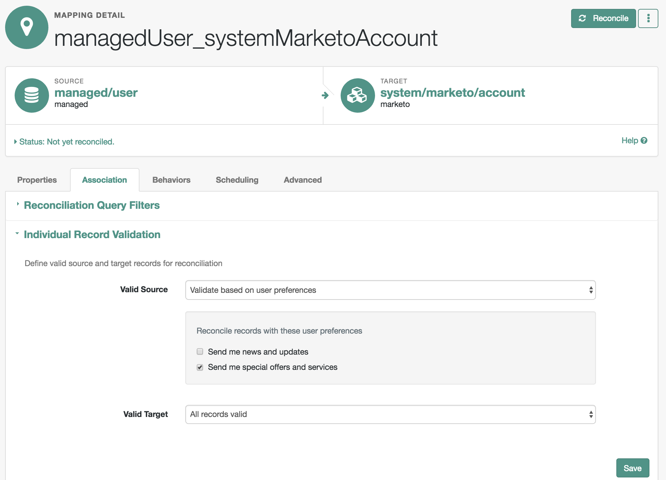Click the MAPPING DETAIL heading text
The width and height of the screenshot is (666, 480).
(x=89, y=15)
